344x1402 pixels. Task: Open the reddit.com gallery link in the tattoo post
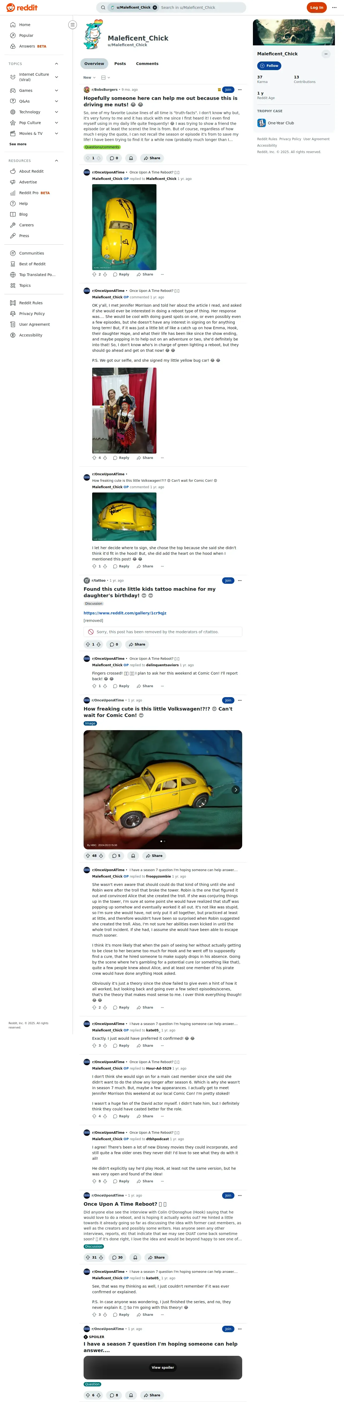point(125,613)
